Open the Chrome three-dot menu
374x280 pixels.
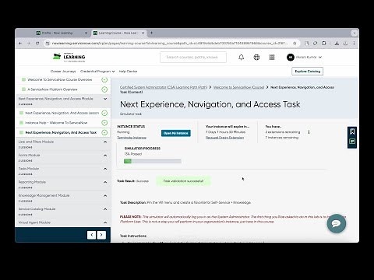[354, 44]
